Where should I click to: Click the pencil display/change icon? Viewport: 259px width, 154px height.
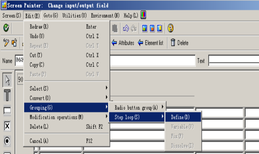pyautogui.click(x=6, y=43)
